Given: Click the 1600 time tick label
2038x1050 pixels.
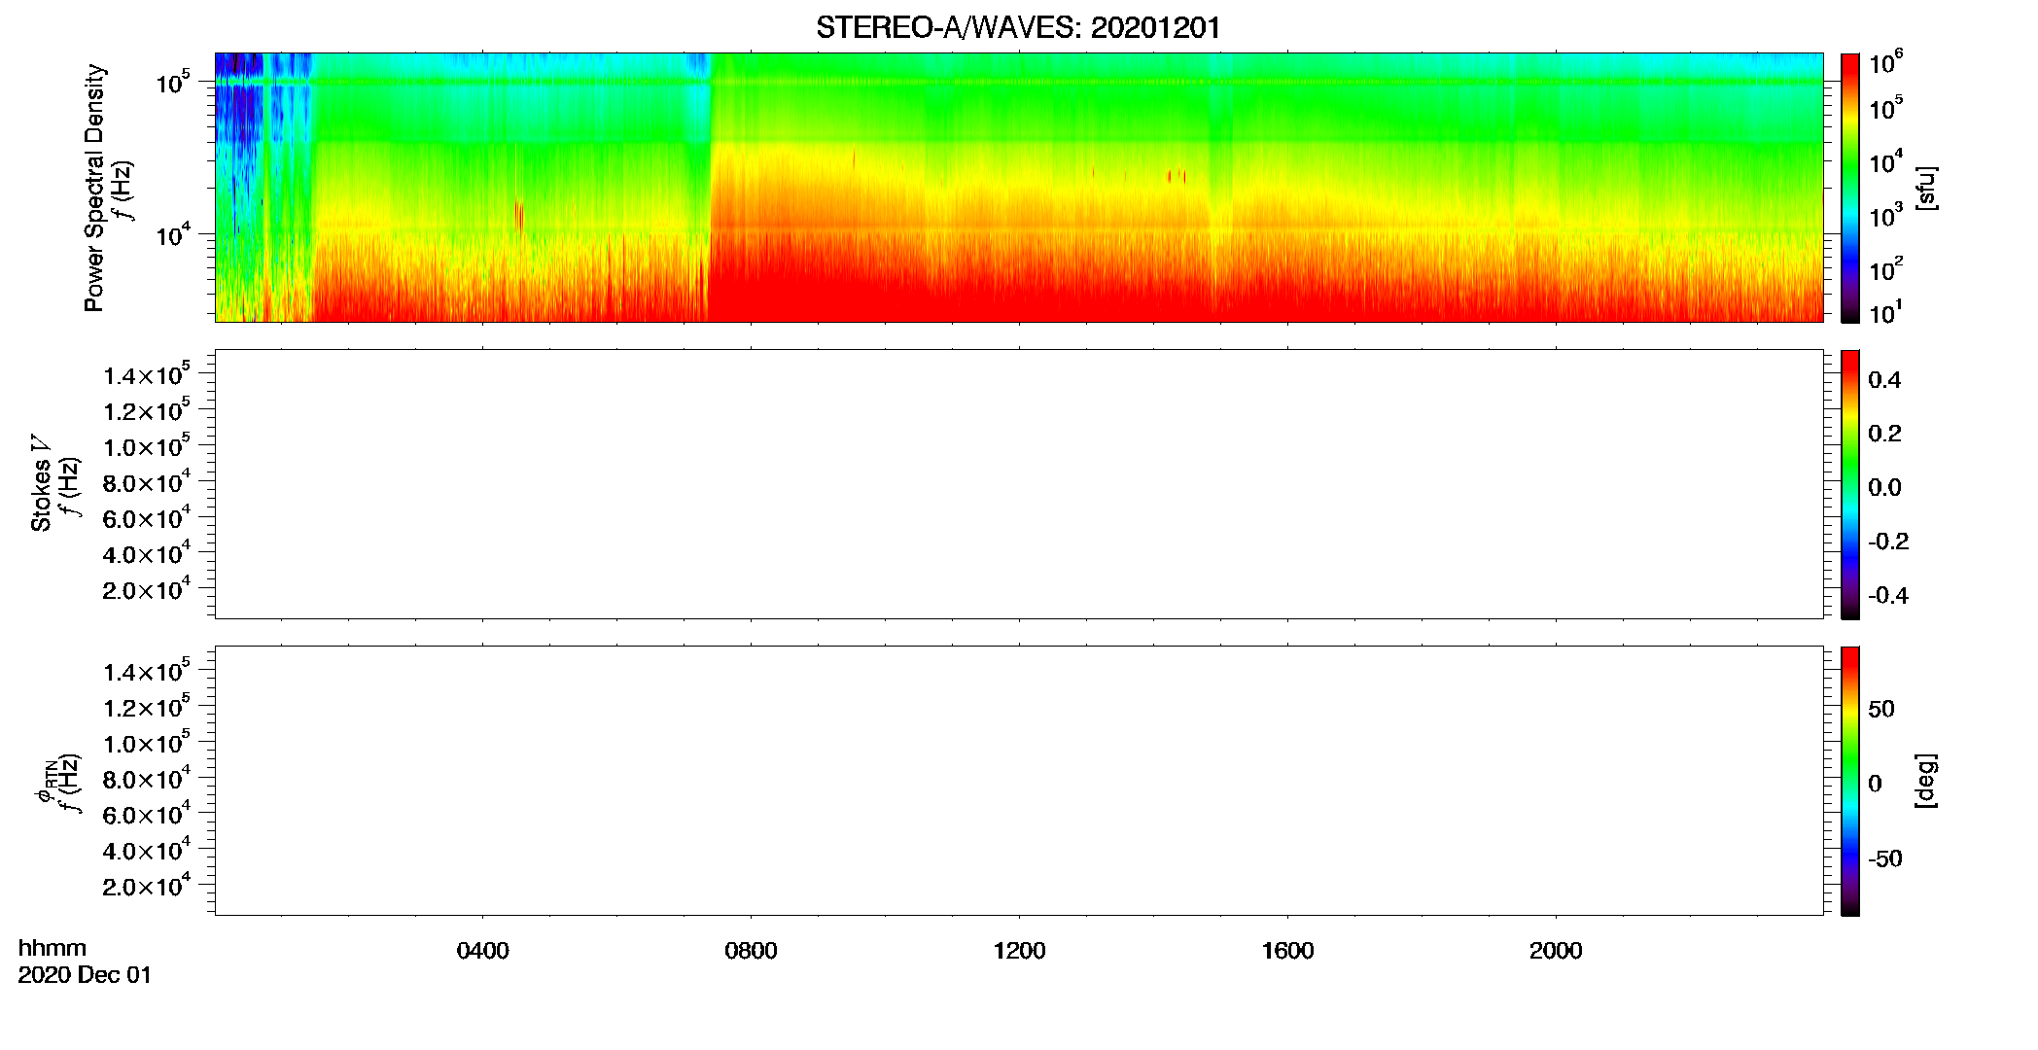Looking at the screenshot, I should (x=1287, y=951).
